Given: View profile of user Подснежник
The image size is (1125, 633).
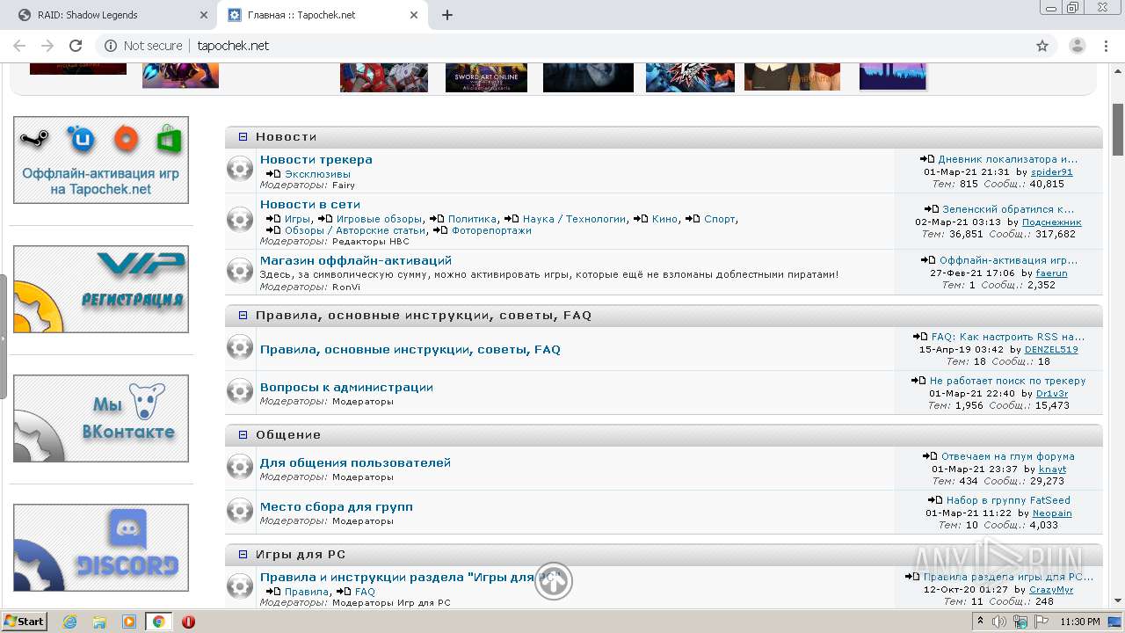Looking at the screenshot, I should pyautogui.click(x=1051, y=222).
